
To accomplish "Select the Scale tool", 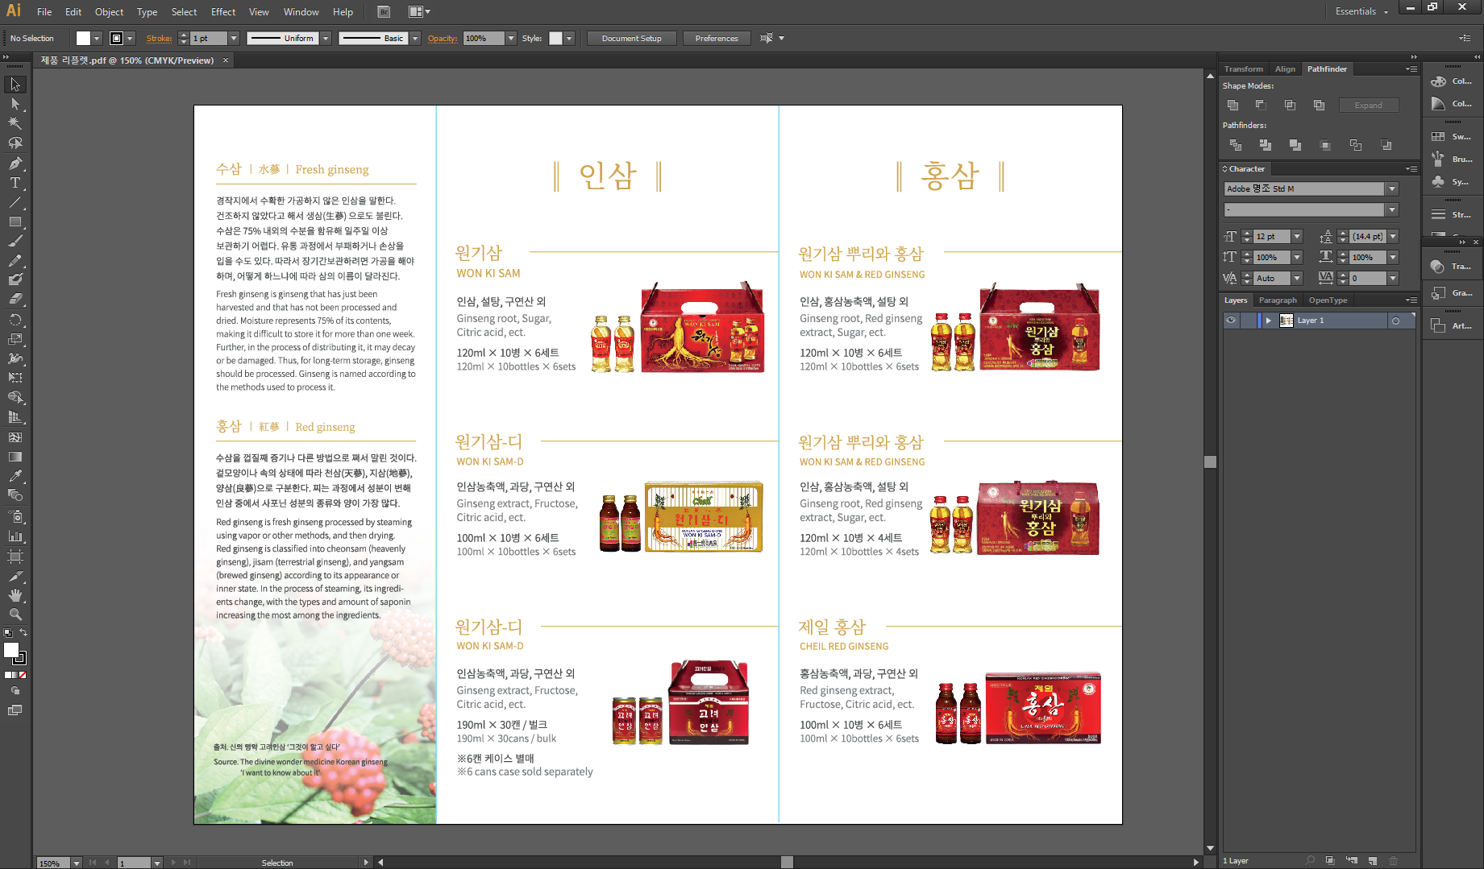I will point(15,338).
